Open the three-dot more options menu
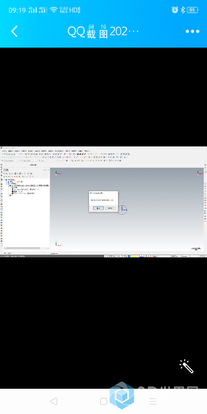This screenshot has width=207, height=414. (193, 31)
